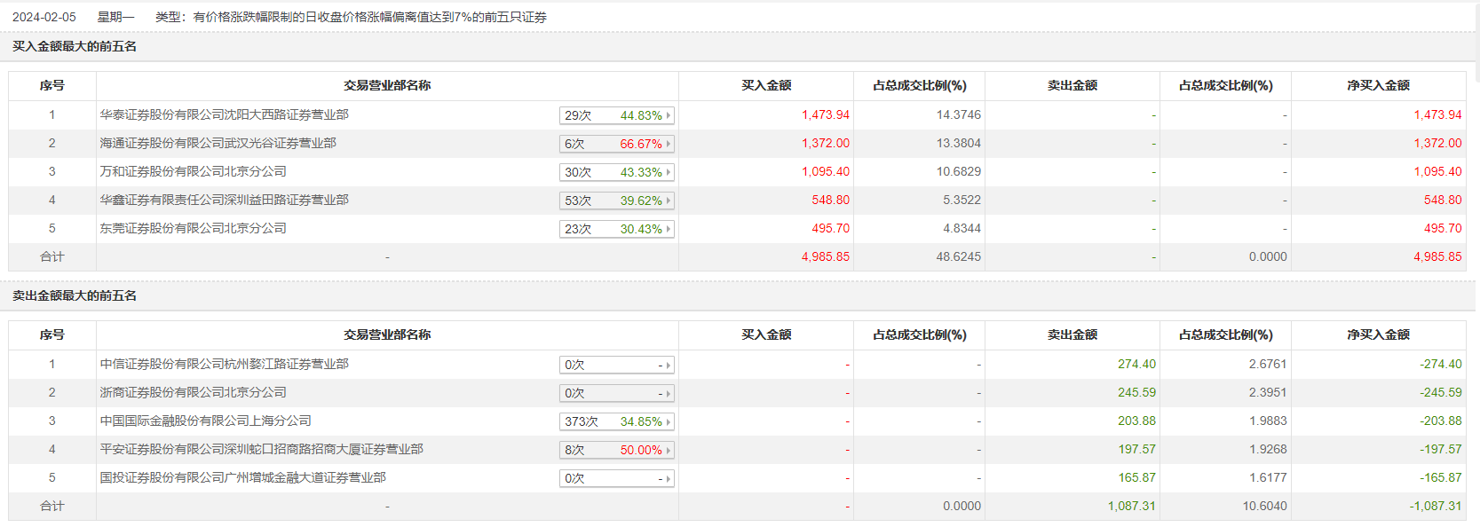Click 东莞证券股份有限公司北京分公司 name

[x=193, y=229]
